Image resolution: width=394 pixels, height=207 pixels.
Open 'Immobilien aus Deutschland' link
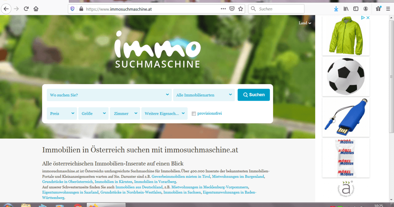click(x=139, y=187)
